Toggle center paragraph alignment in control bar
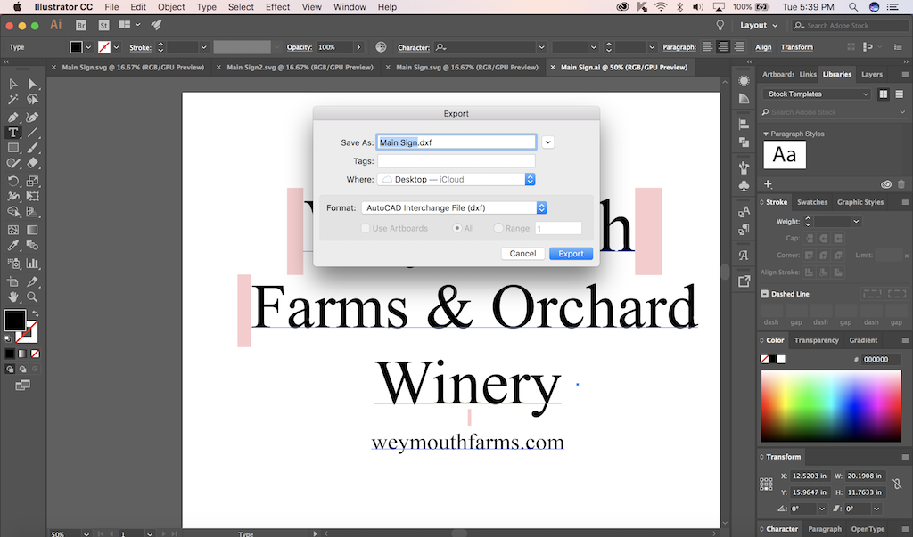This screenshot has height=537, width=913. click(x=722, y=47)
